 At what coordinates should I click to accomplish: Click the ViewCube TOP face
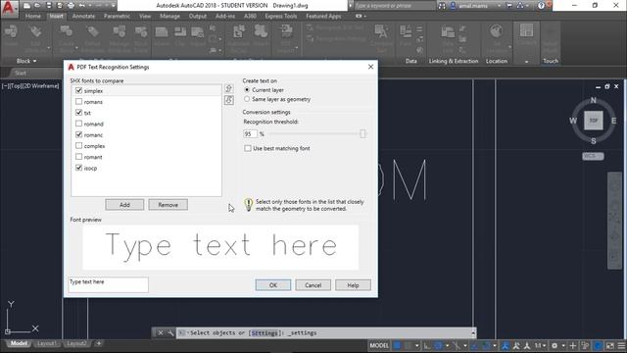(x=594, y=121)
